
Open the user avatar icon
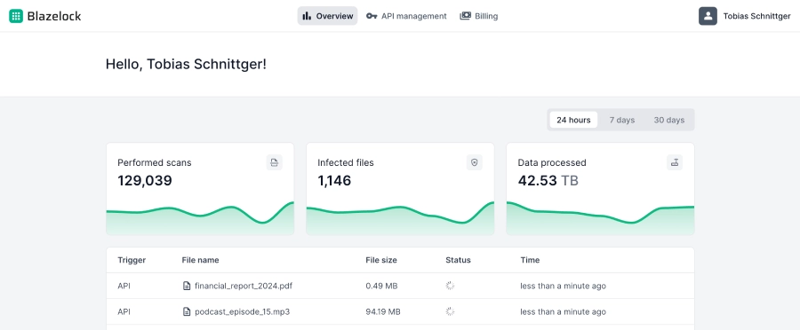[x=708, y=16]
